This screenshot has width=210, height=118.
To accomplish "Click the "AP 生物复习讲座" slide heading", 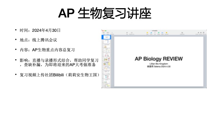I will (x=105, y=13).
